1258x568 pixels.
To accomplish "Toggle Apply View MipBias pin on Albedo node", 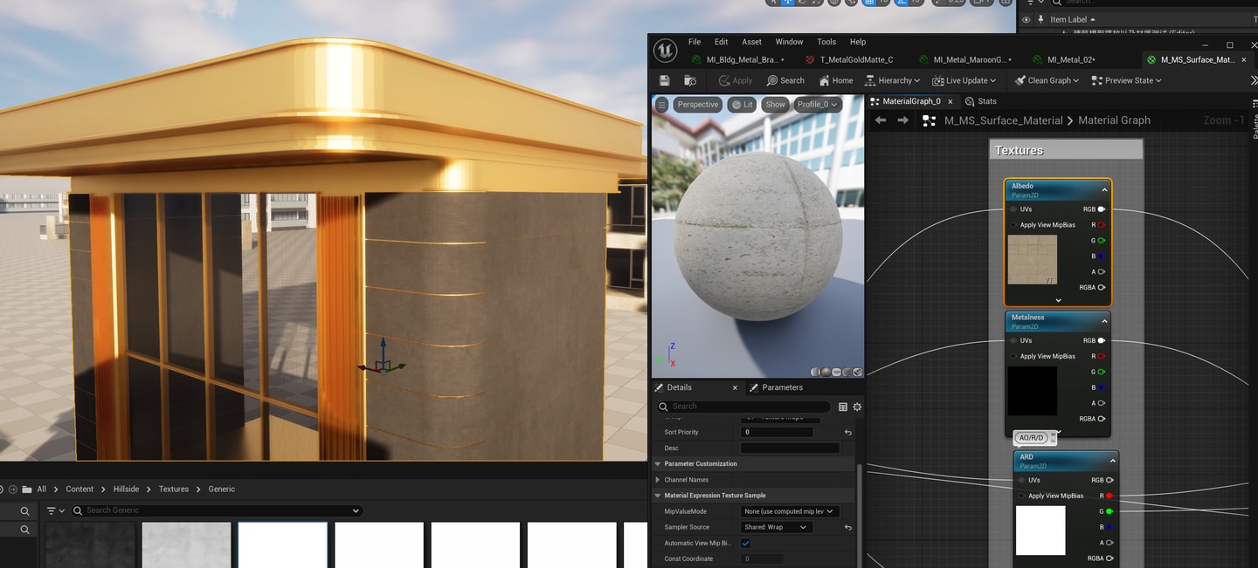I will tap(1013, 225).
